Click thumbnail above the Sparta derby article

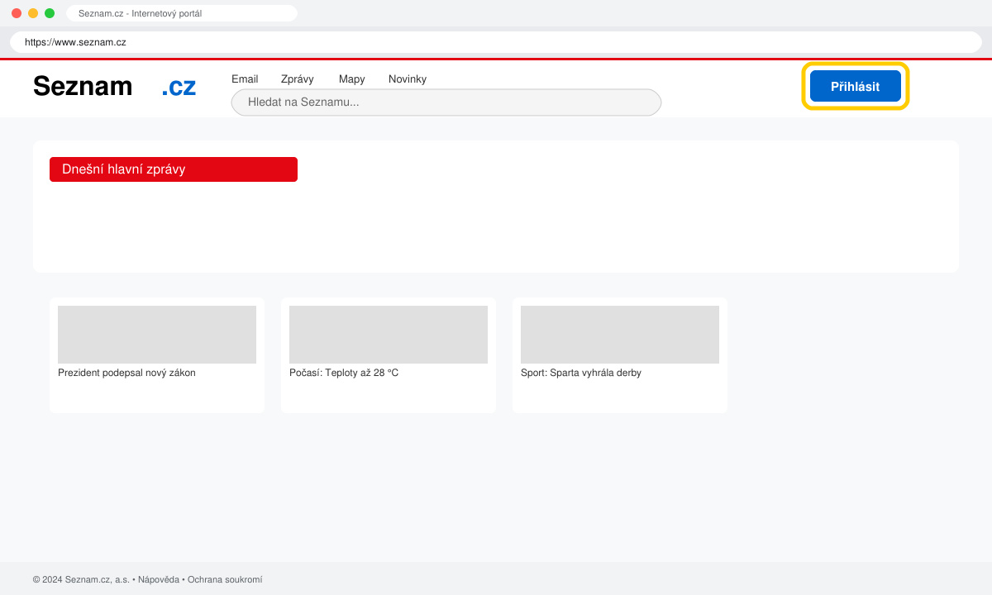point(620,335)
